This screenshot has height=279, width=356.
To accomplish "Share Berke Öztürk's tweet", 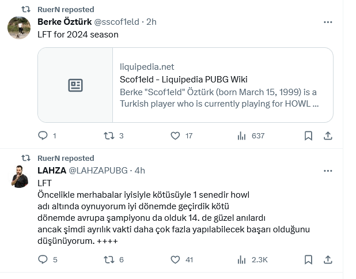I will [x=328, y=135].
